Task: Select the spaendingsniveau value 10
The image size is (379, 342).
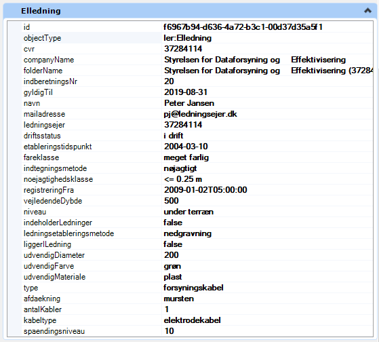Action: coord(169,331)
